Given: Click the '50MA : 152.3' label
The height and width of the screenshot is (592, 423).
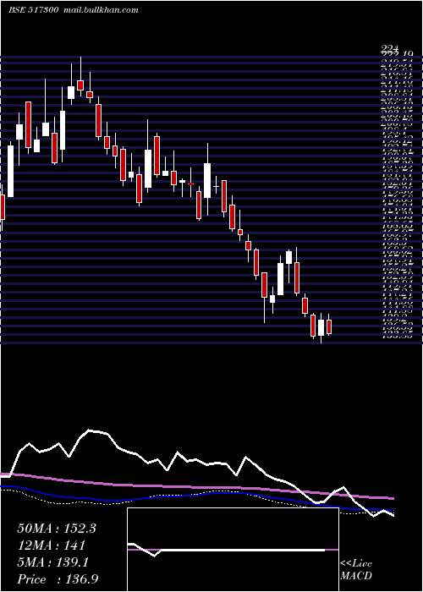Looking at the screenshot, I should pyautogui.click(x=57, y=529).
